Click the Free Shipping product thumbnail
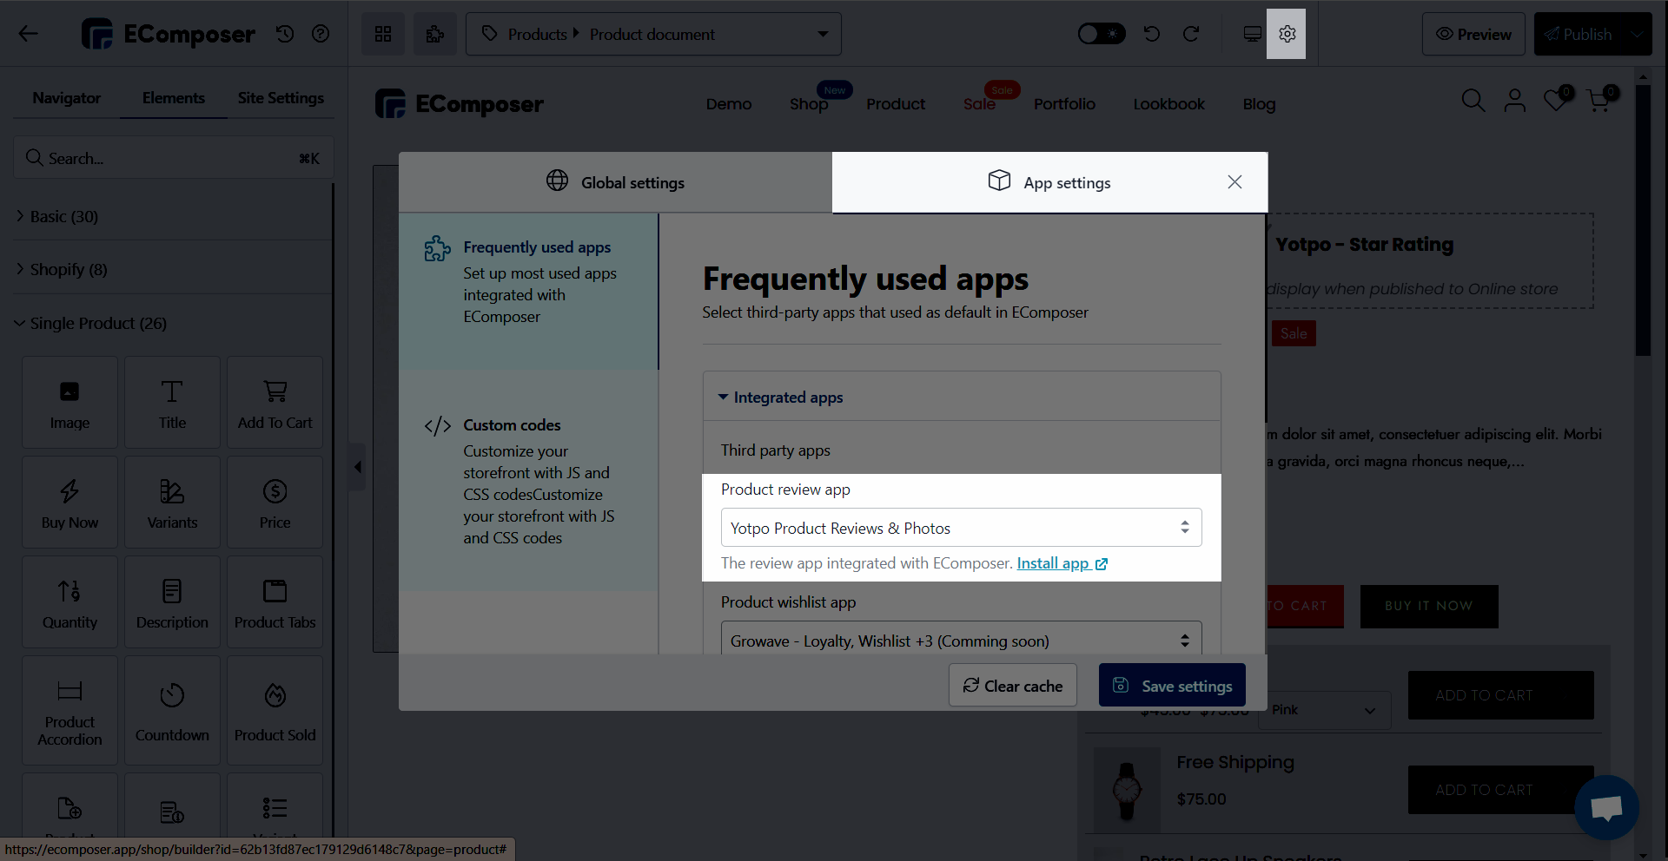The width and height of the screenshot is (1668, 861). [x=1127, y=791]
